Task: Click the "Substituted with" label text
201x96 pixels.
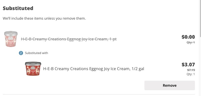Action: click(36, 53)
